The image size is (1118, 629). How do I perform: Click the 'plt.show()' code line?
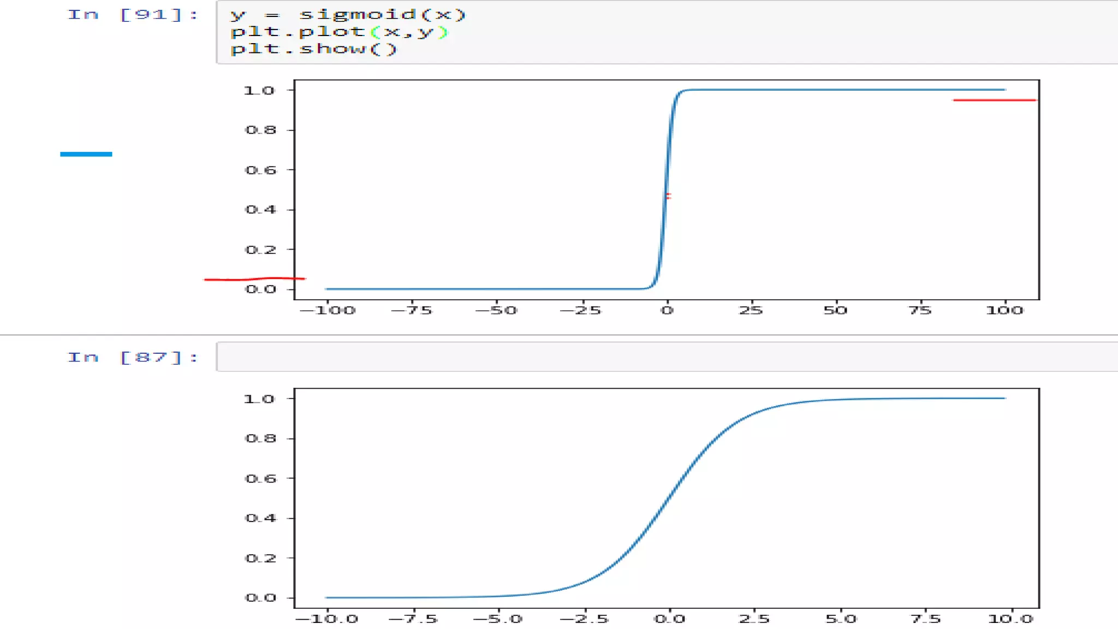pos(313,49)
